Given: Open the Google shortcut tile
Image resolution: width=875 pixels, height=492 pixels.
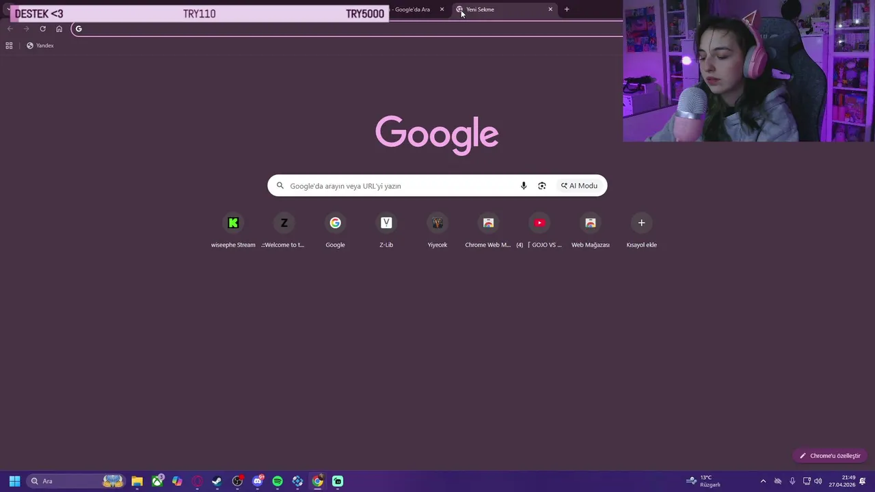Looking at the screenshot, I should pyautogui.click(x=335, y=231).
